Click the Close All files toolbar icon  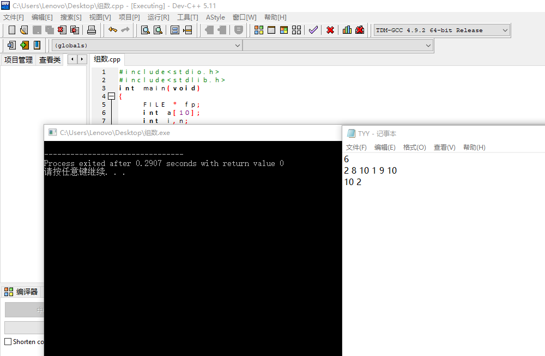point(74,30)
